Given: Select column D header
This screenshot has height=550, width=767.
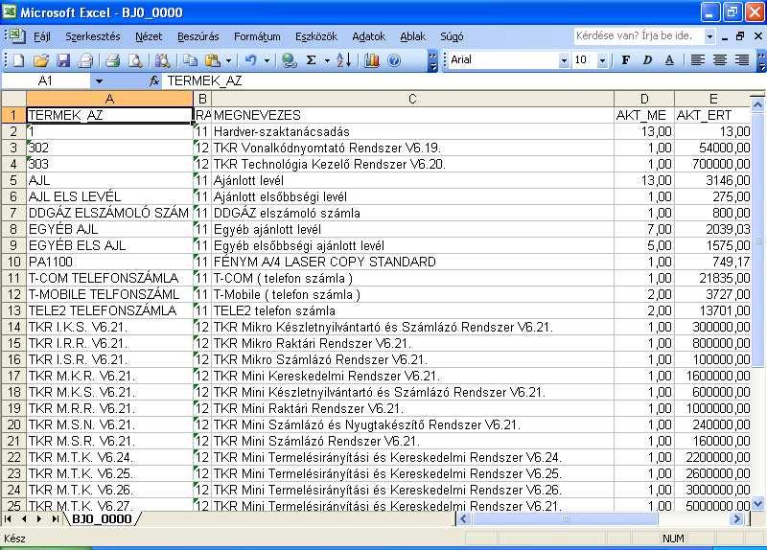Looking at the screenshot, I should [x=644, y=99].
